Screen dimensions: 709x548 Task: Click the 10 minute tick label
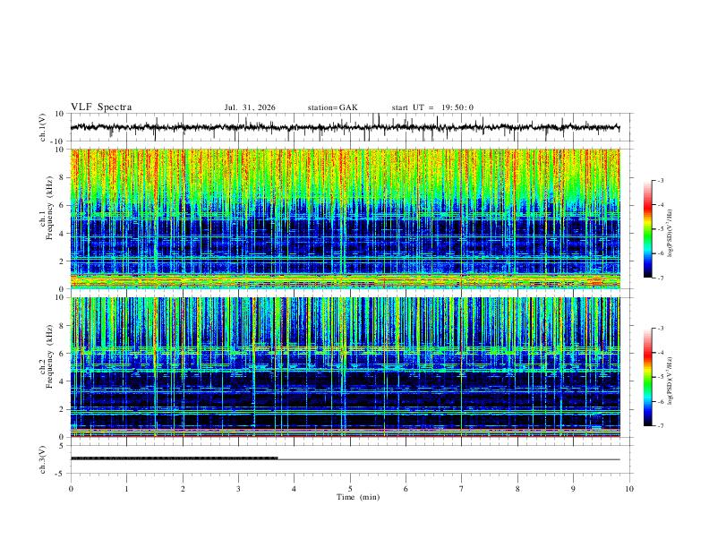pos(629,489)
